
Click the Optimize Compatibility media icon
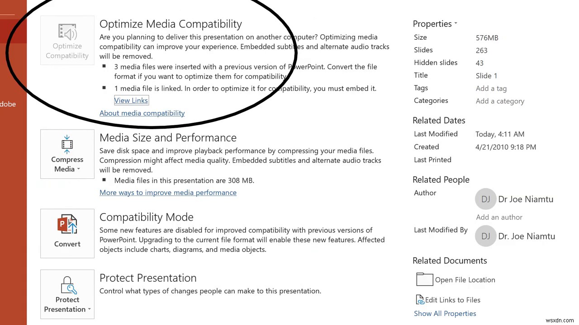pos(67,32)
